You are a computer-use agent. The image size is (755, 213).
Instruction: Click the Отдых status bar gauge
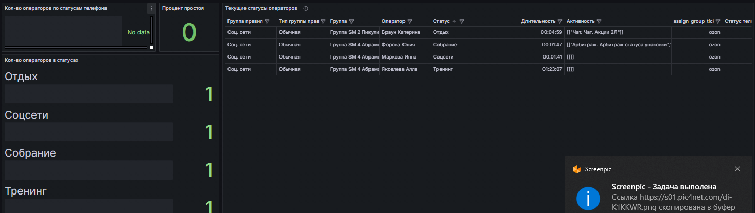(89, 94)
